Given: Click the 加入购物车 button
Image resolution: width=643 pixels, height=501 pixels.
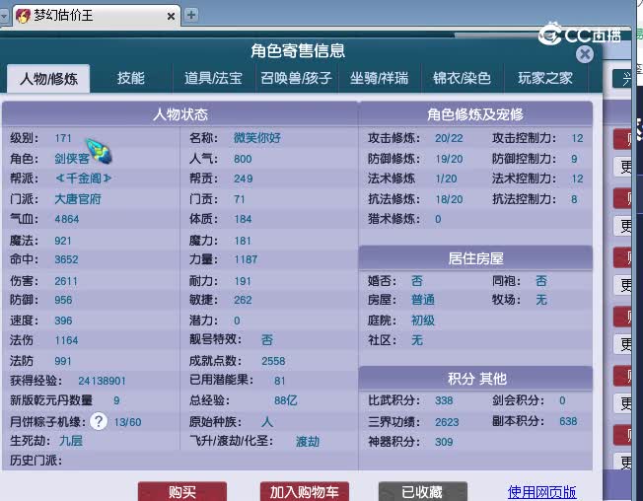Looking at the screenshot, I should tap(305, 491).
